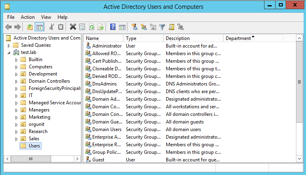Select the Research tree item

click(38, 131)
